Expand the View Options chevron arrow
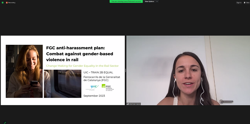Screen dimensions: 250x124 coord(157,2)
